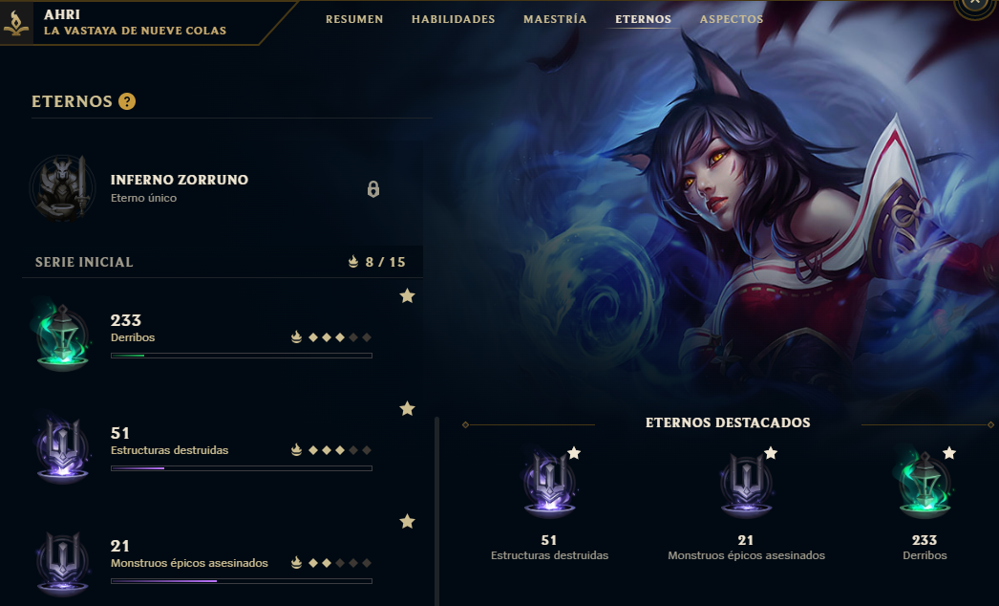The width and height of the screenshot is (999, 606).
Task: Switch to the Resumen tab
Action: pyautogui.click(x=354, y=19)
